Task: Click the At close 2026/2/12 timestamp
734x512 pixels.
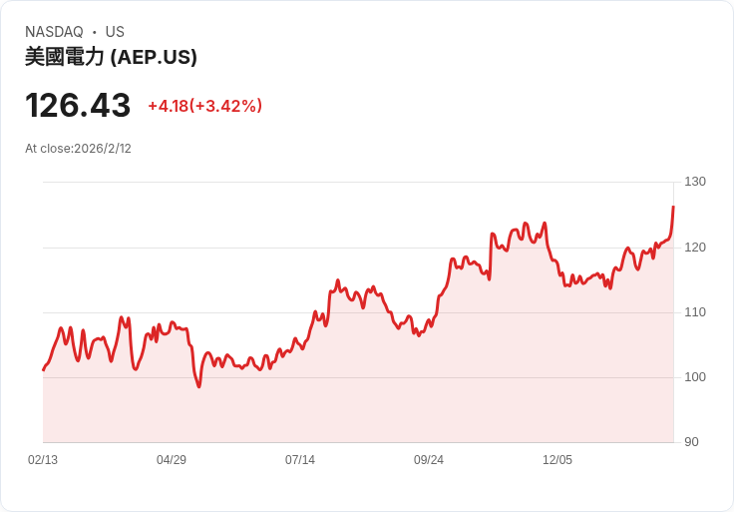Action: click(78, 149)
